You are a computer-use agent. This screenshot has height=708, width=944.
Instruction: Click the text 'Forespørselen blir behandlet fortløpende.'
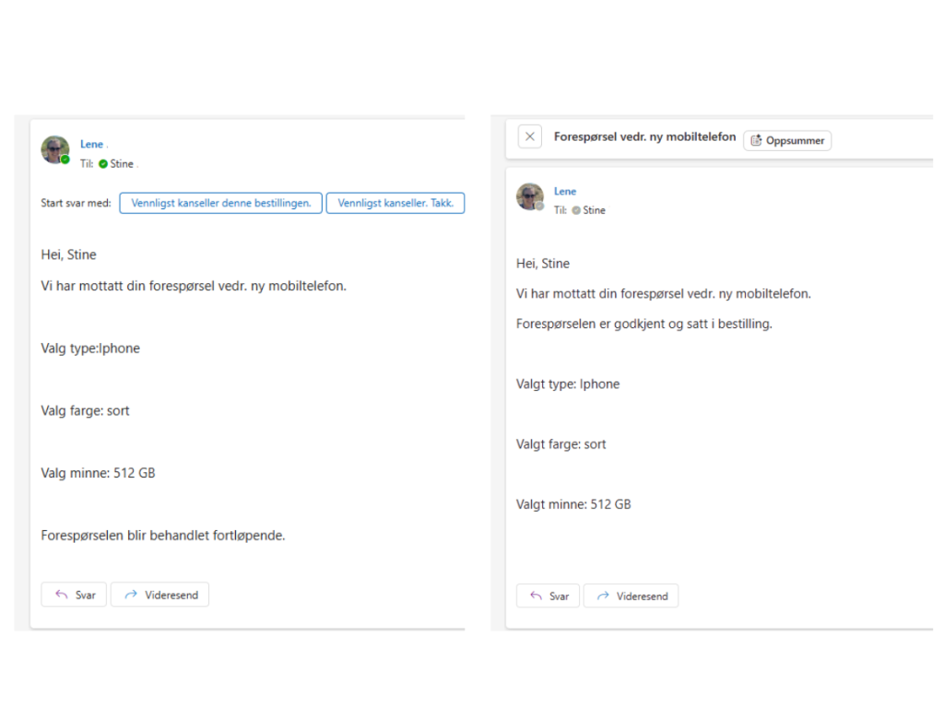163,535
